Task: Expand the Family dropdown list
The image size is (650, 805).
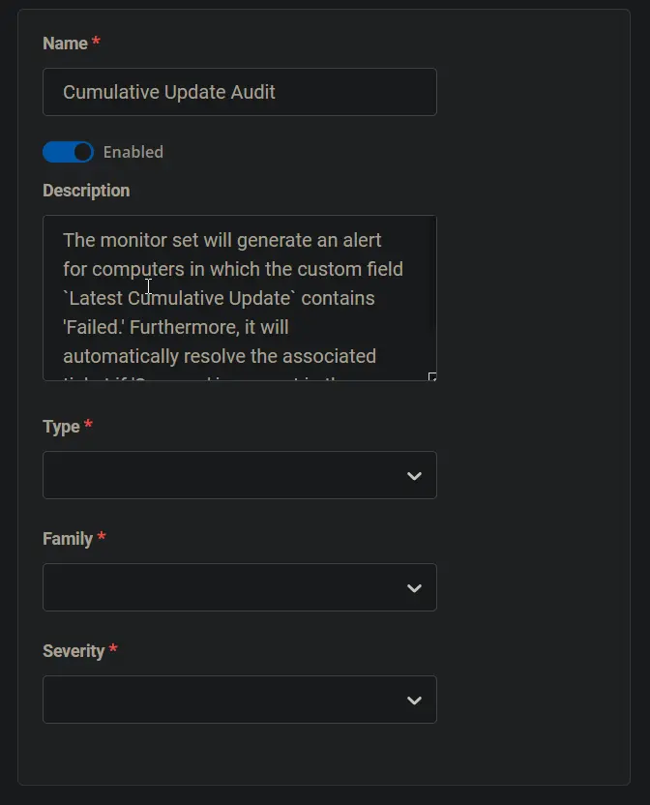Action: point(240,587)
